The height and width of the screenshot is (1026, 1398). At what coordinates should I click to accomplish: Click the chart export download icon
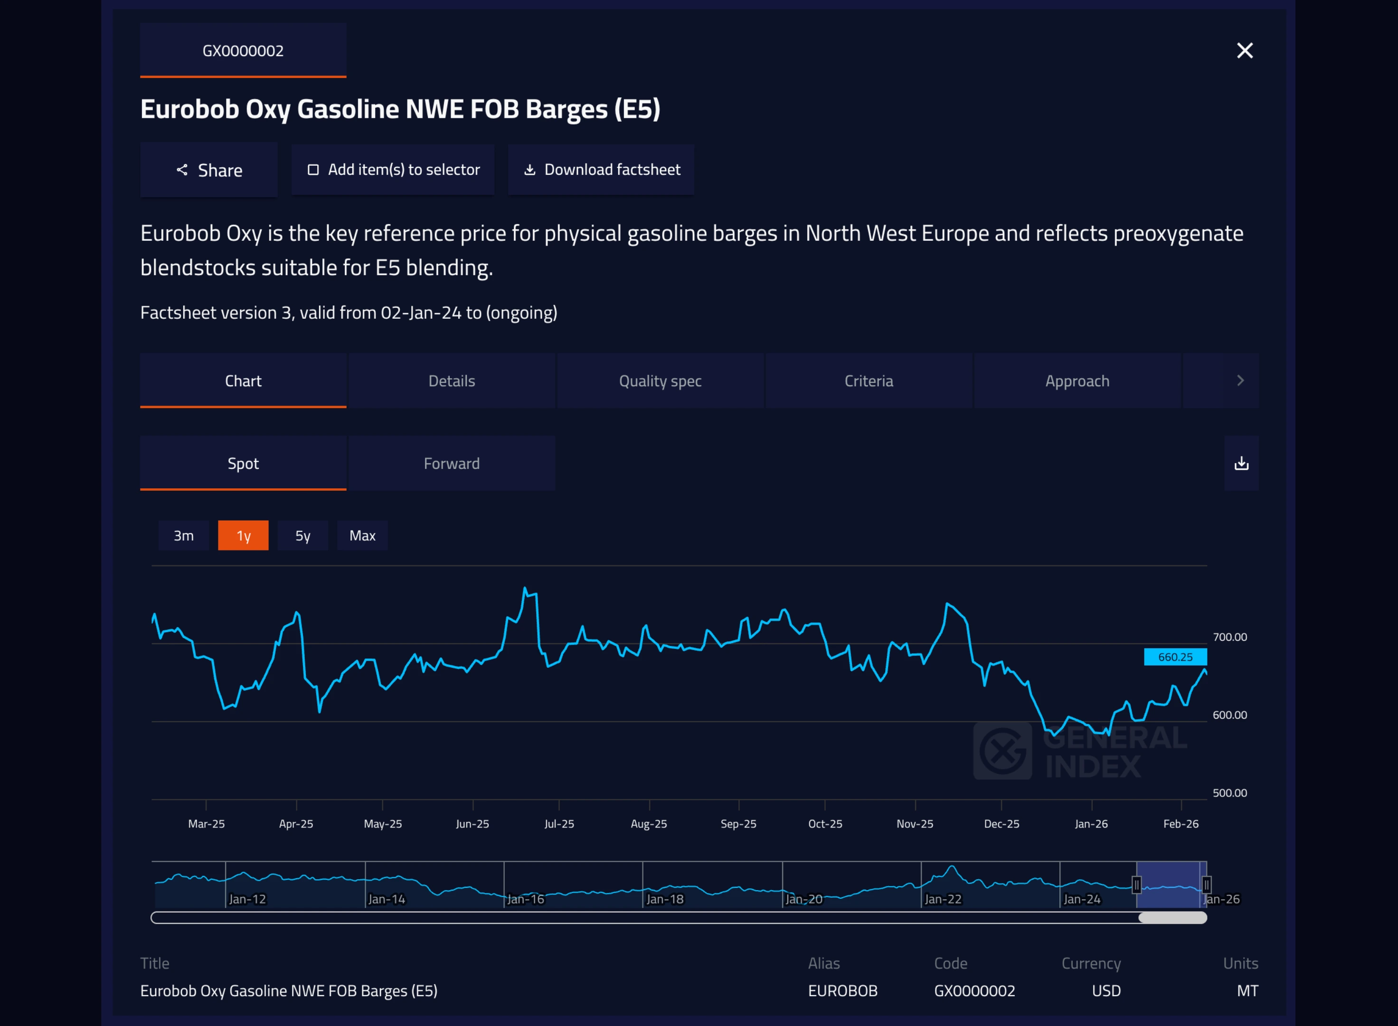pos(1241,463)
